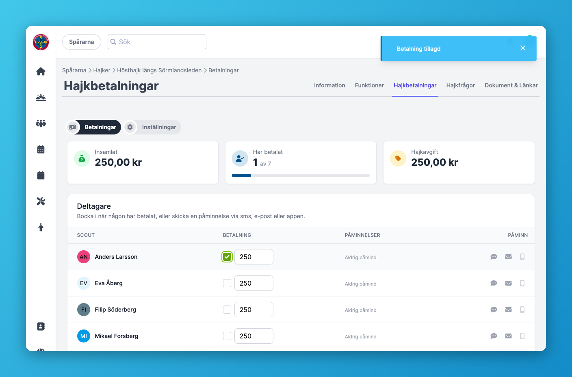Click the MI avatar of Mikael Forsberg
The height and width of the screenshot is (377, 572).
(x=84, y=336)
